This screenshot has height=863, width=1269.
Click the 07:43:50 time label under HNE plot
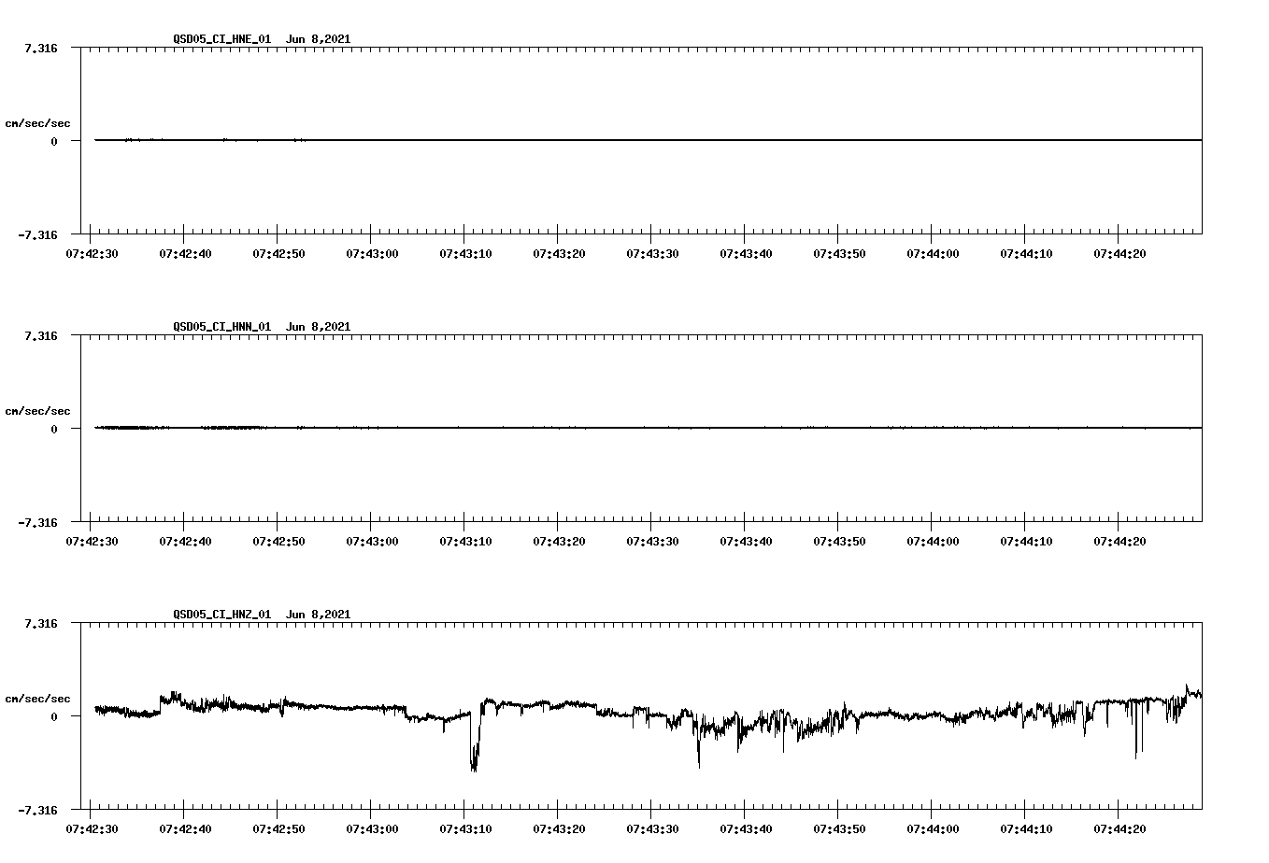839,253
